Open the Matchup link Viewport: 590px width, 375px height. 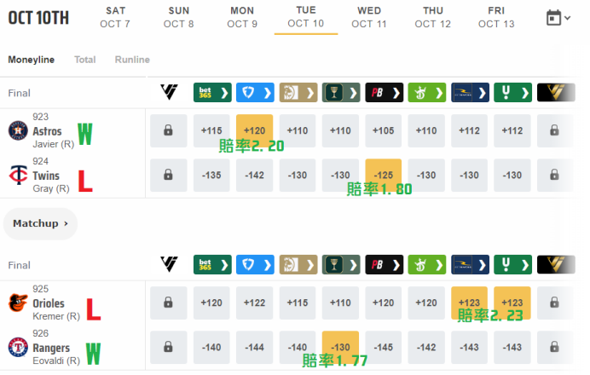tap(40, 223)
